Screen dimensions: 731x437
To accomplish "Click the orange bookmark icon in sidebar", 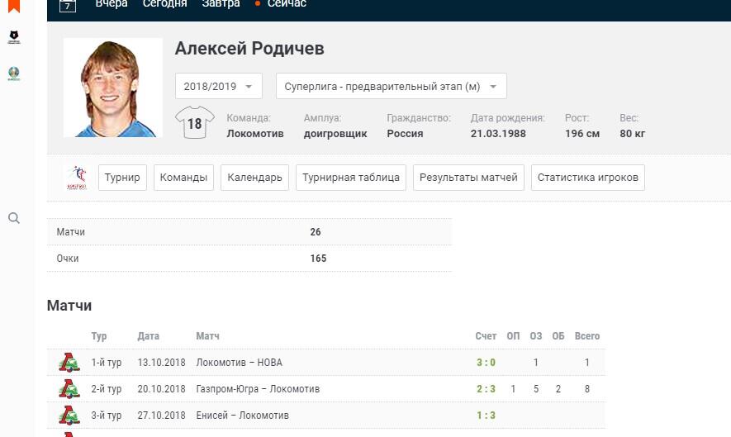I will 14,6.
